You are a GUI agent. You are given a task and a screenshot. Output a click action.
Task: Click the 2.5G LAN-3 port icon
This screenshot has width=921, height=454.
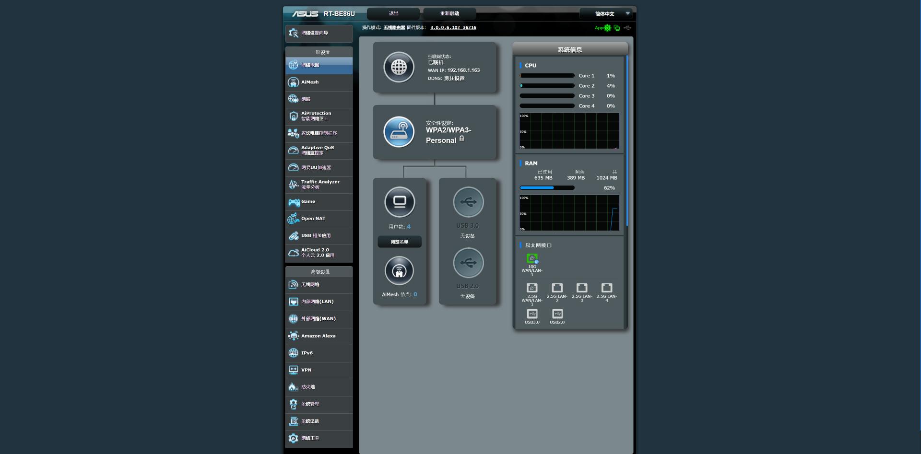(x=582, y=288)
